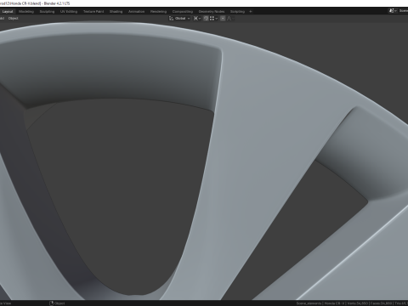408x306 pixels.
Task: Expand the snapping options dropdown
Action: [x=213, y=19]
